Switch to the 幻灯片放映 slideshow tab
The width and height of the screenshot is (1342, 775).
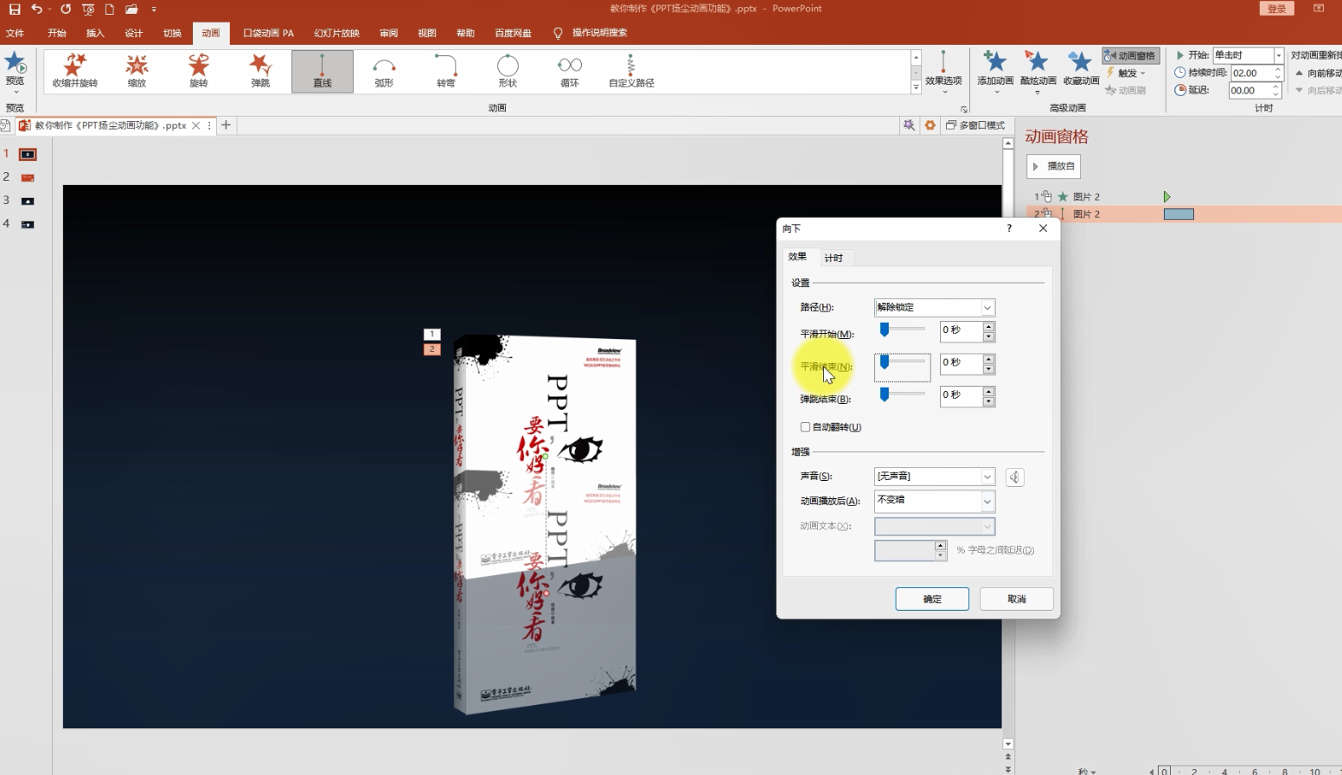336,33
